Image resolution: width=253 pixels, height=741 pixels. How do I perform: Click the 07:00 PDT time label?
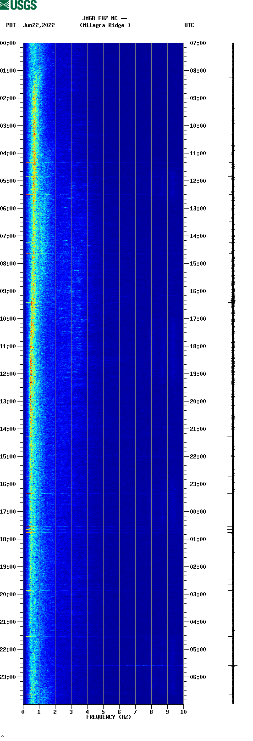(8, 236)
